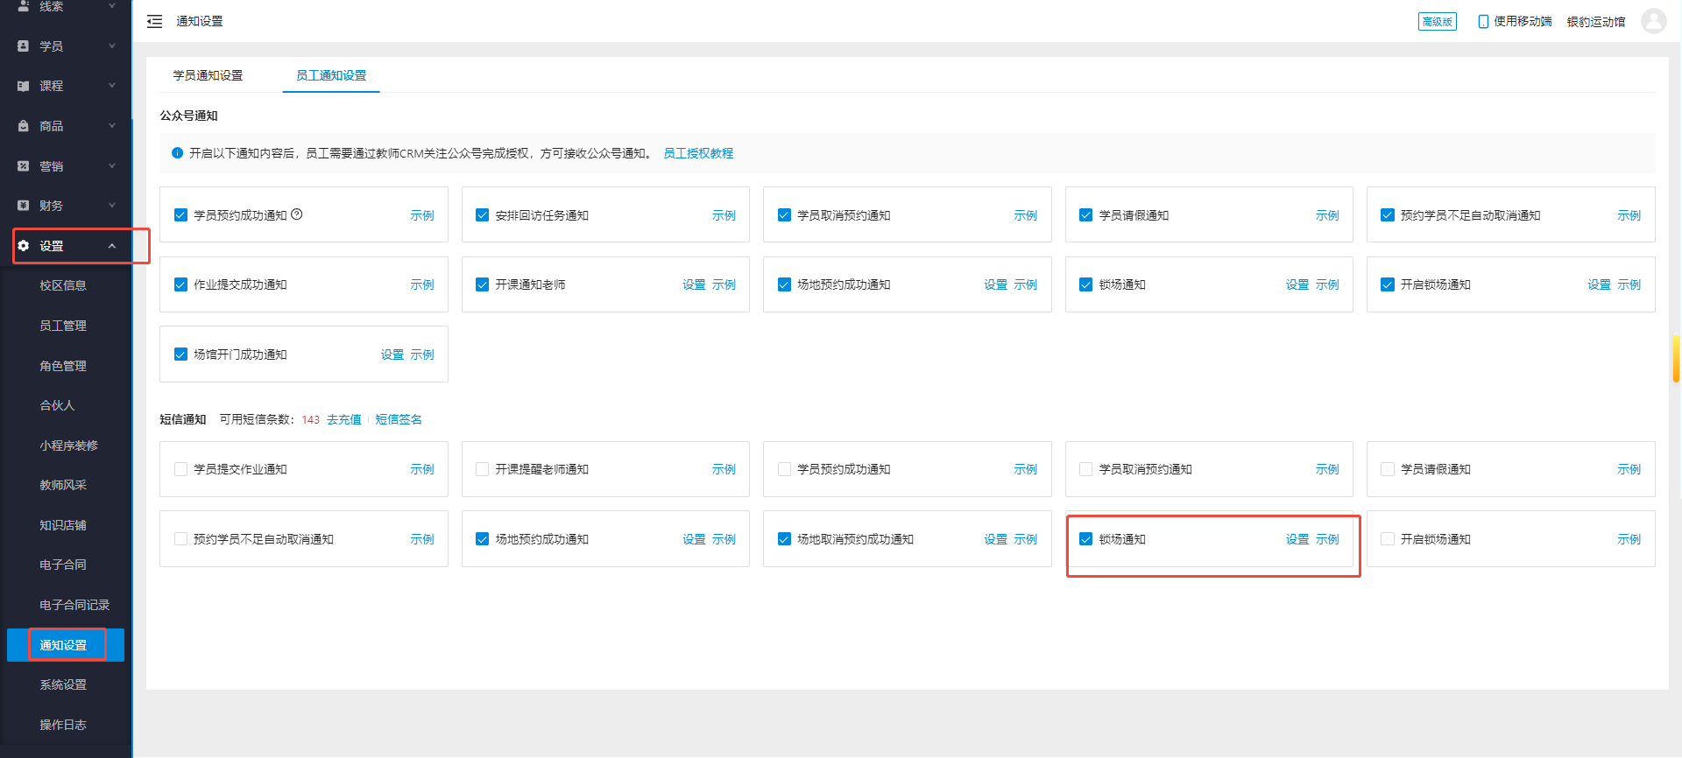Click the 营销 sidebar icon
Viewport: 1682px width, 758px height.
pyautogui.click(x=24, y=165)
